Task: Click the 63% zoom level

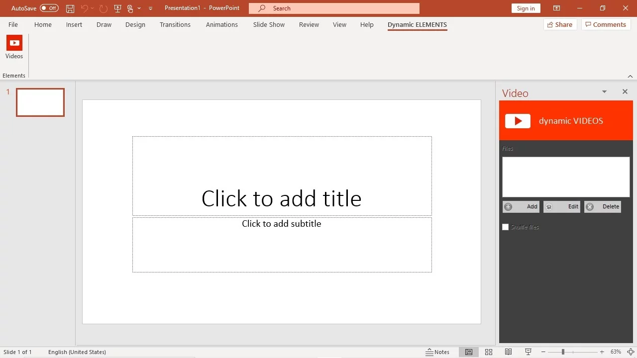Action: pyautogui.click(x=616, y=352)
